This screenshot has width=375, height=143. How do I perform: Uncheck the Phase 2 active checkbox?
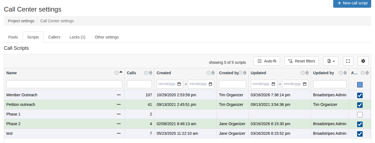[x=360, y=124]
